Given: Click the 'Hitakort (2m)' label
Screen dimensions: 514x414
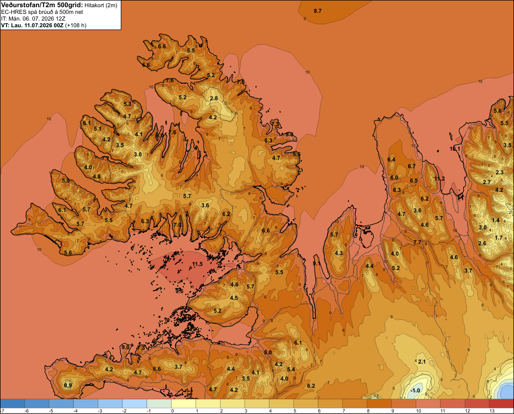Looking at the screenshot, I should coord(101,5).
